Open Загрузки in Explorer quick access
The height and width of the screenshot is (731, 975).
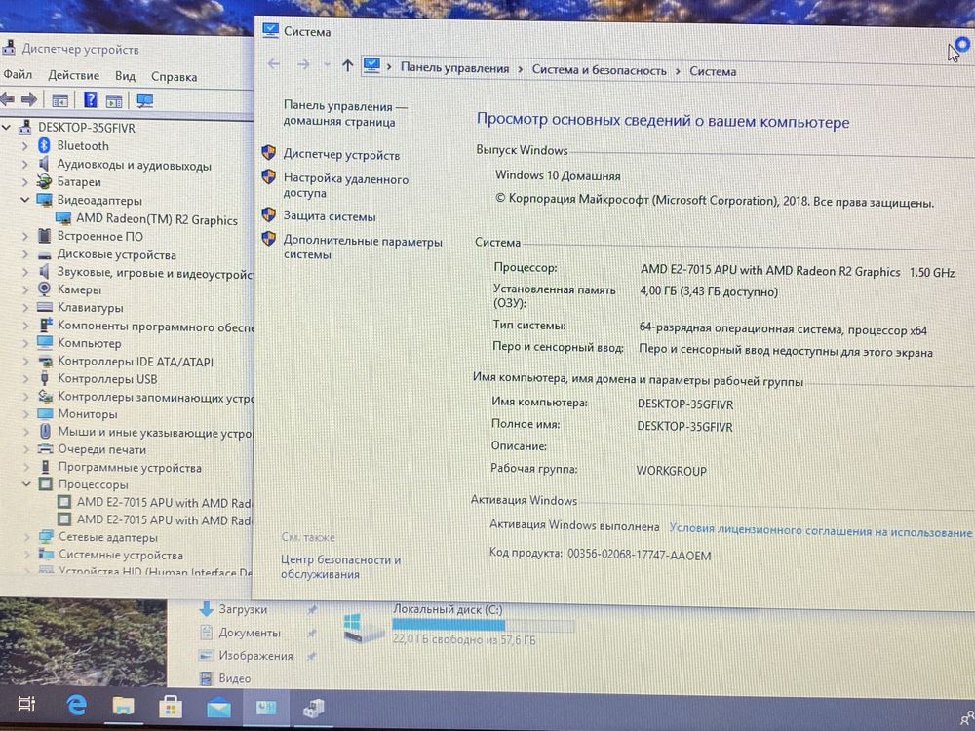pos(243,609)
